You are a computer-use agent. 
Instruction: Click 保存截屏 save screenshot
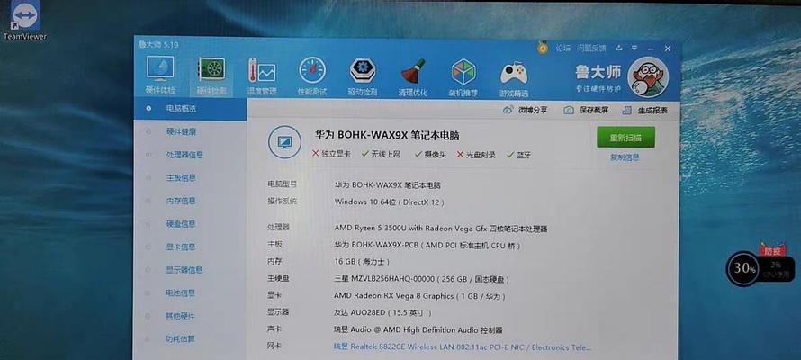586,110
